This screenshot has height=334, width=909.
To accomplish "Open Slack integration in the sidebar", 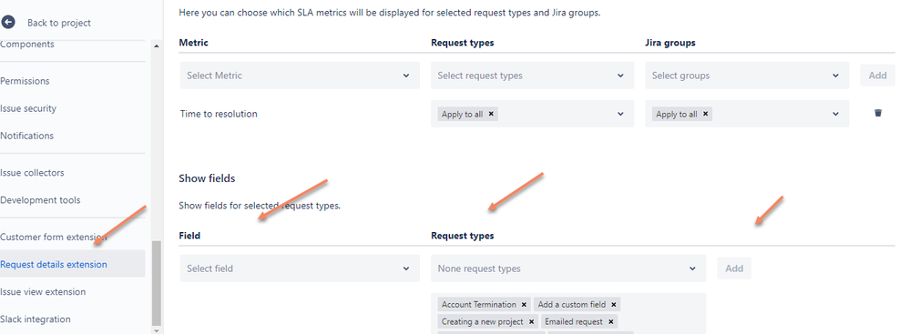I will [x=36, y=319].
